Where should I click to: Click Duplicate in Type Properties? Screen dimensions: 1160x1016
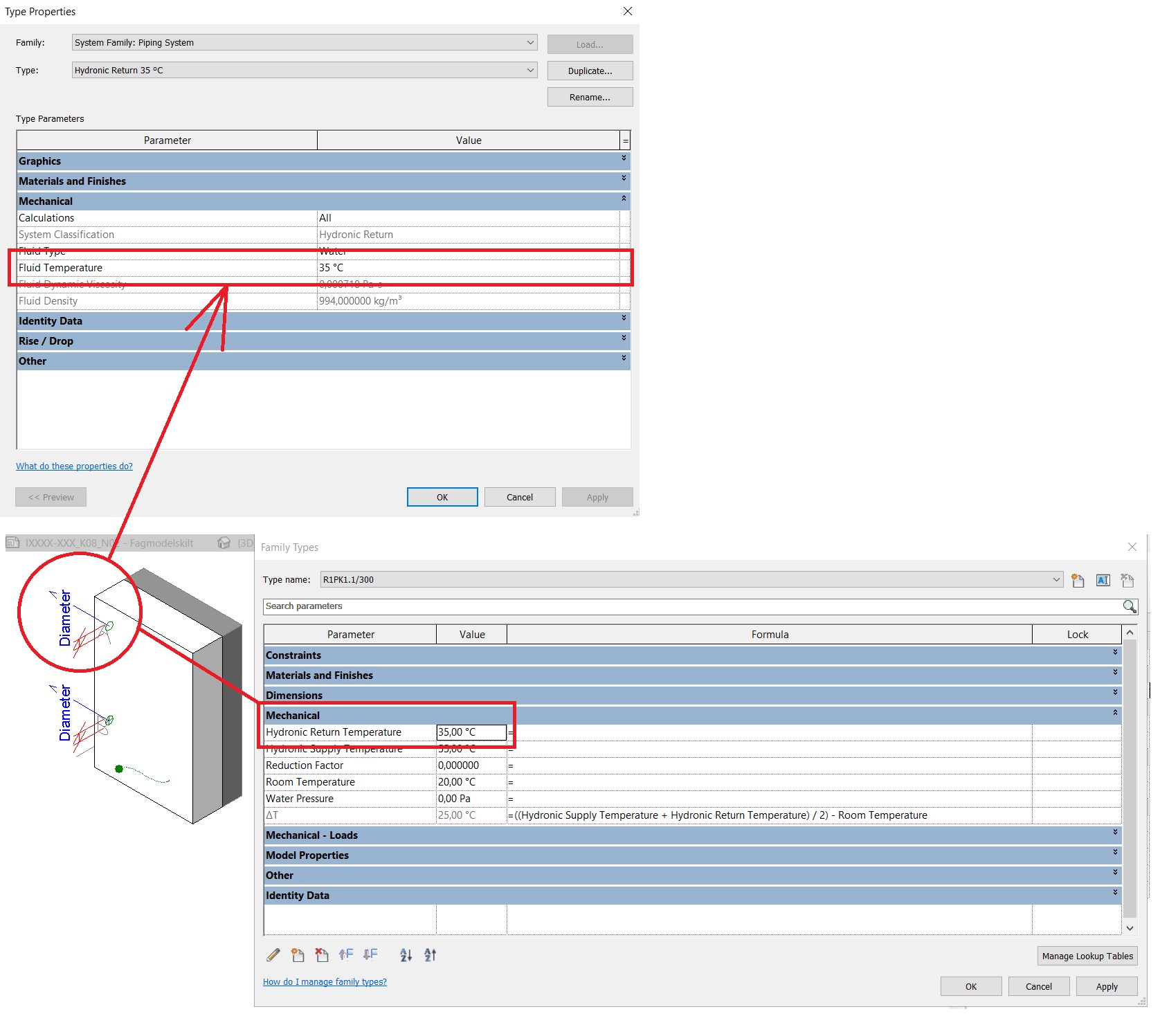[589, 70]
